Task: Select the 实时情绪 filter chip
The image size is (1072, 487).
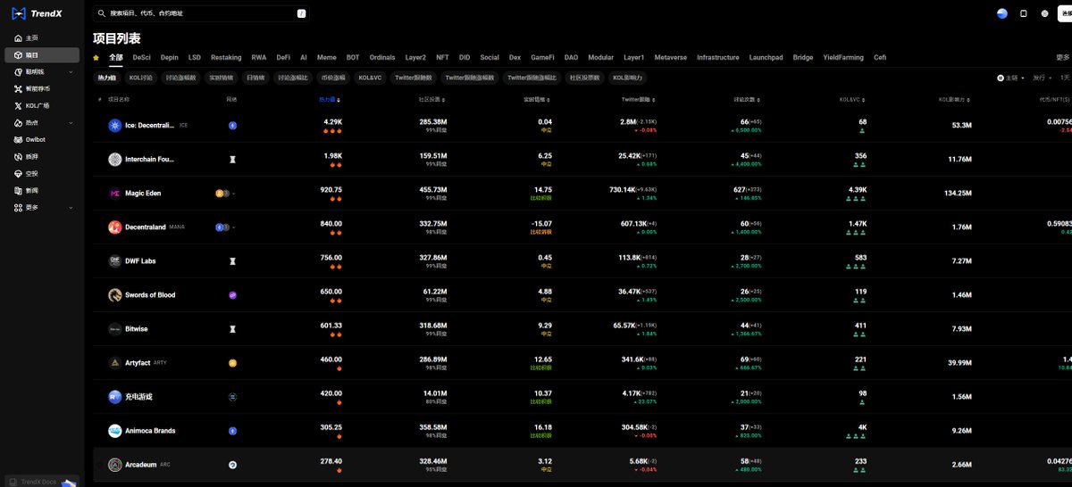Action: click(x=221, y=78)
